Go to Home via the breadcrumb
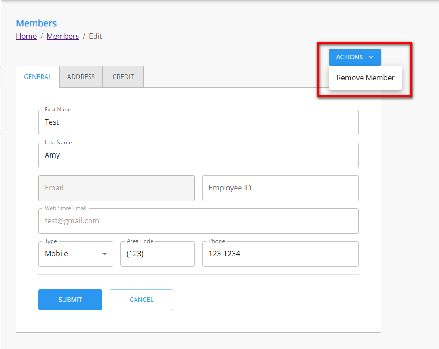The height and width of the screenshot is (349, 439). 26,36
